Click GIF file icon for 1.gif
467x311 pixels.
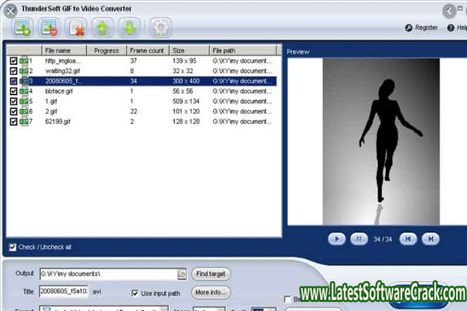click(x=24, y=102)
